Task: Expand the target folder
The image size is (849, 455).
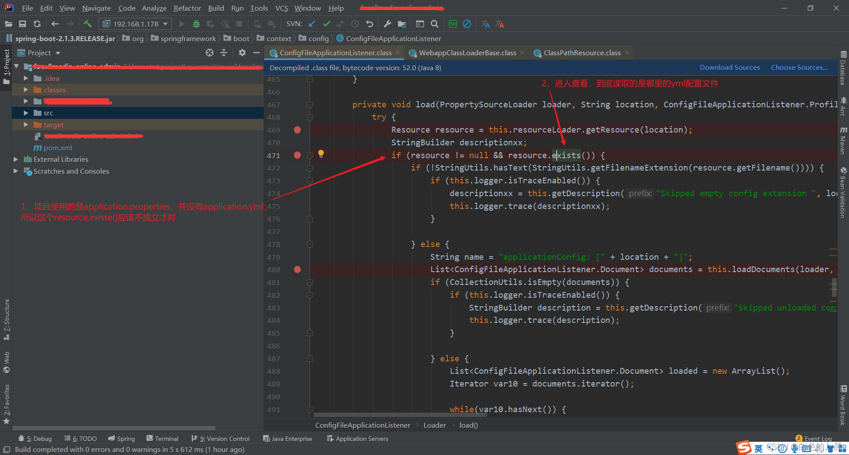Action: pos(26,125)
